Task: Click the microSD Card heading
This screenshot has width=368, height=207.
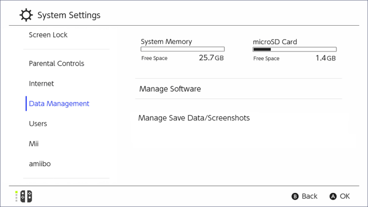Action: (275, 42)
